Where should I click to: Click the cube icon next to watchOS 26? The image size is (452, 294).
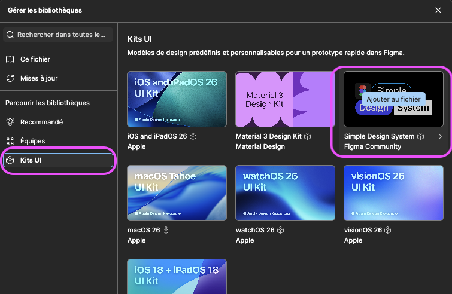(x=280, y=230)
